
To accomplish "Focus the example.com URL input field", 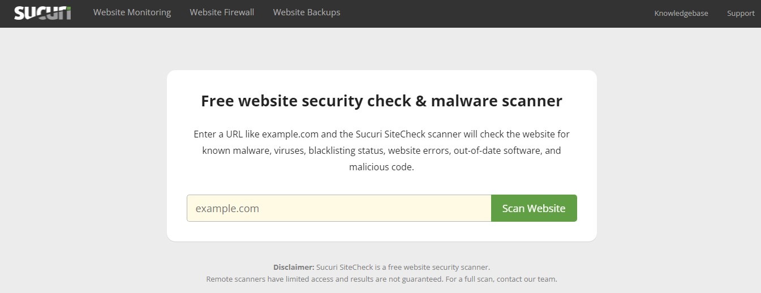I will click(338, 208).
